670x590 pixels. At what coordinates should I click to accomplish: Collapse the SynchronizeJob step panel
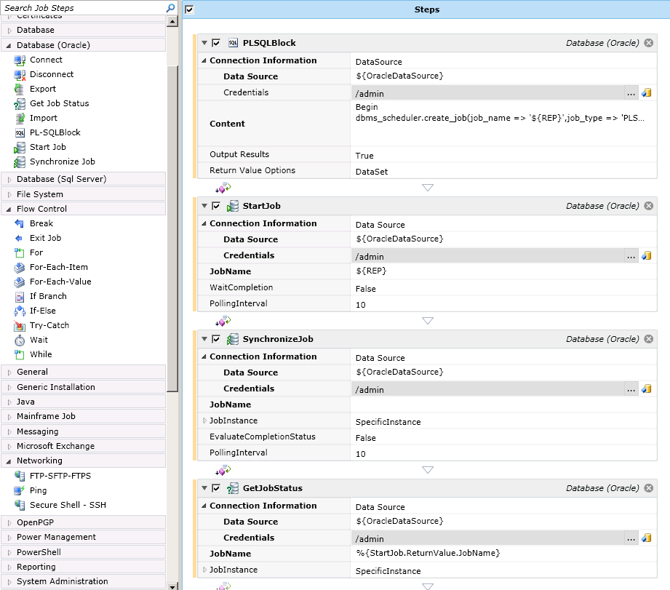click(204, 339)
